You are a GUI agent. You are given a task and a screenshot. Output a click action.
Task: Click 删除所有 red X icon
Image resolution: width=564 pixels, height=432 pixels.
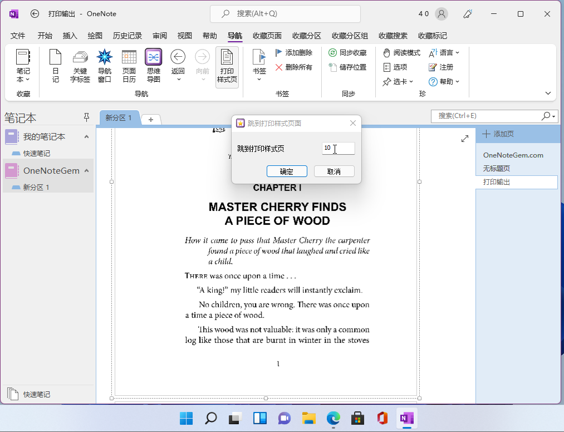(279, 67)
